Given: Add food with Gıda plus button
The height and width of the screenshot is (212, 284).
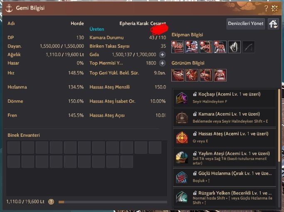Looking at the screenshot, I should [162, 54].
